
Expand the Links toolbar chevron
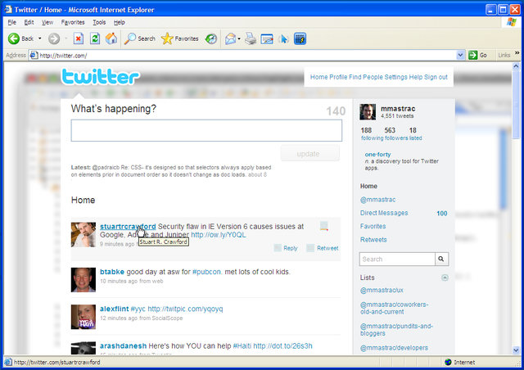tap(517, 53)
